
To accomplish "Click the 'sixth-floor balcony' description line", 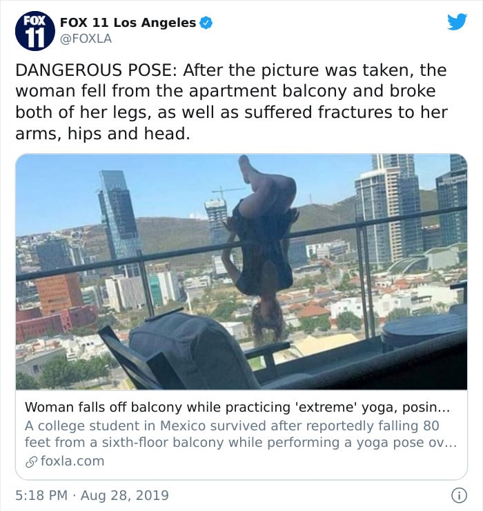I will (x=241, y=443).
